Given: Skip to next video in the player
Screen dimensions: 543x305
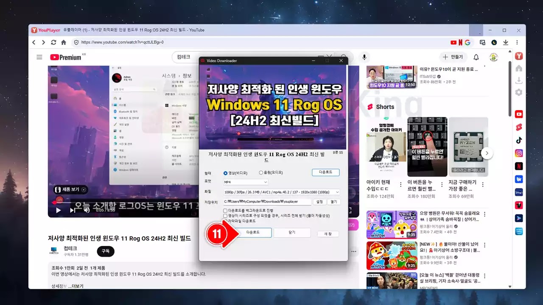Looking at the screenshot, I should pyautogui.click(x=73, y=210).
